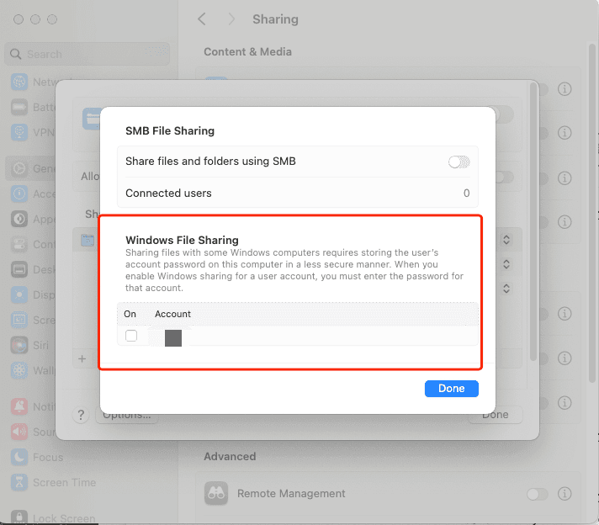Click the help question mark button
599x525 pixels.
coord(81,415)
